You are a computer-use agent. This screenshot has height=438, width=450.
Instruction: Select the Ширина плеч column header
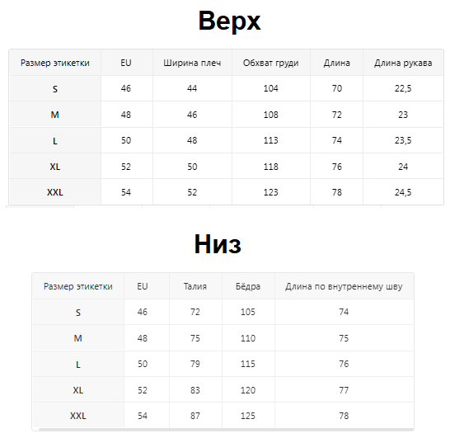[x=192, y=63]
